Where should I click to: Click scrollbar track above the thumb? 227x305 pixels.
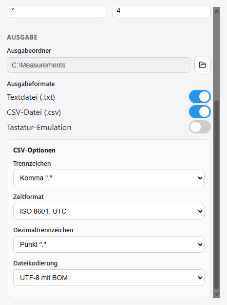(x=216, y=57)
